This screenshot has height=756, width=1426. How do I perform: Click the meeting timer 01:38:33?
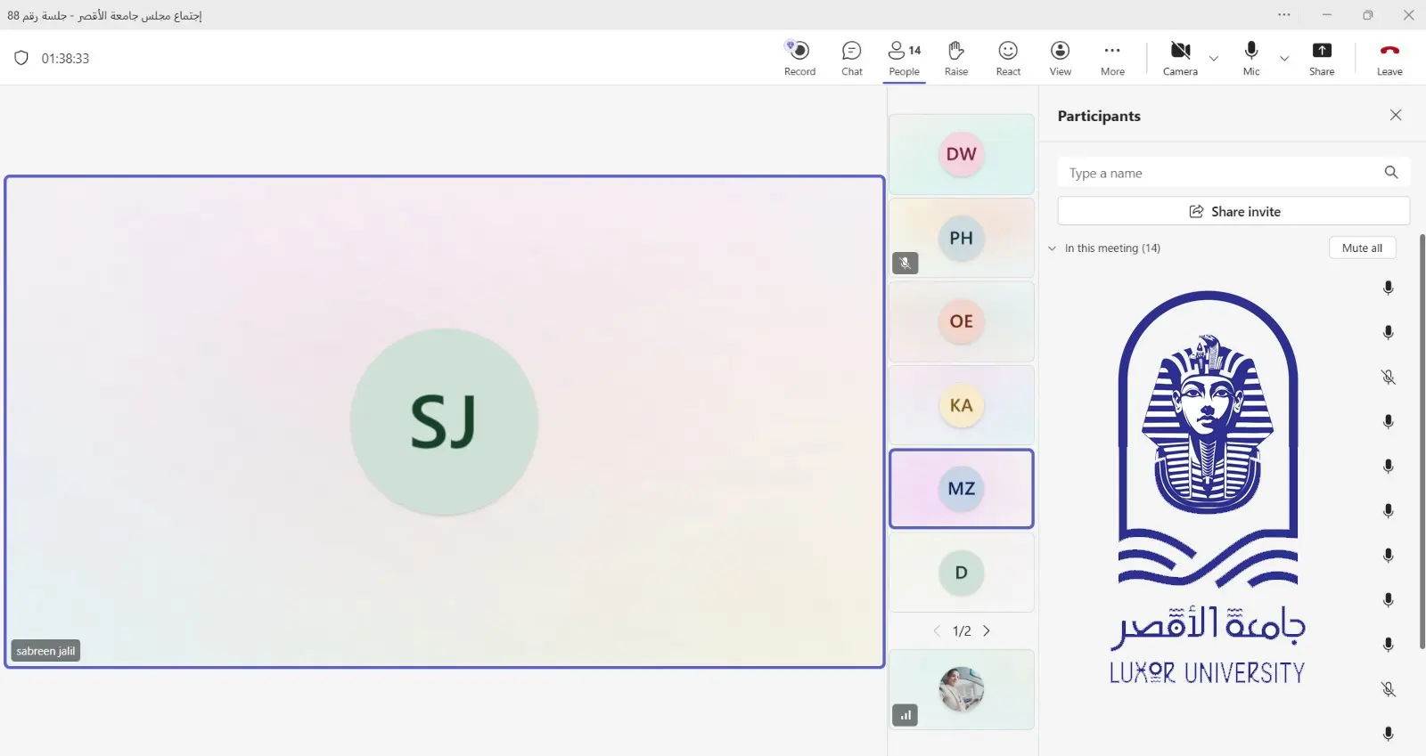click(x=65, y=58)
